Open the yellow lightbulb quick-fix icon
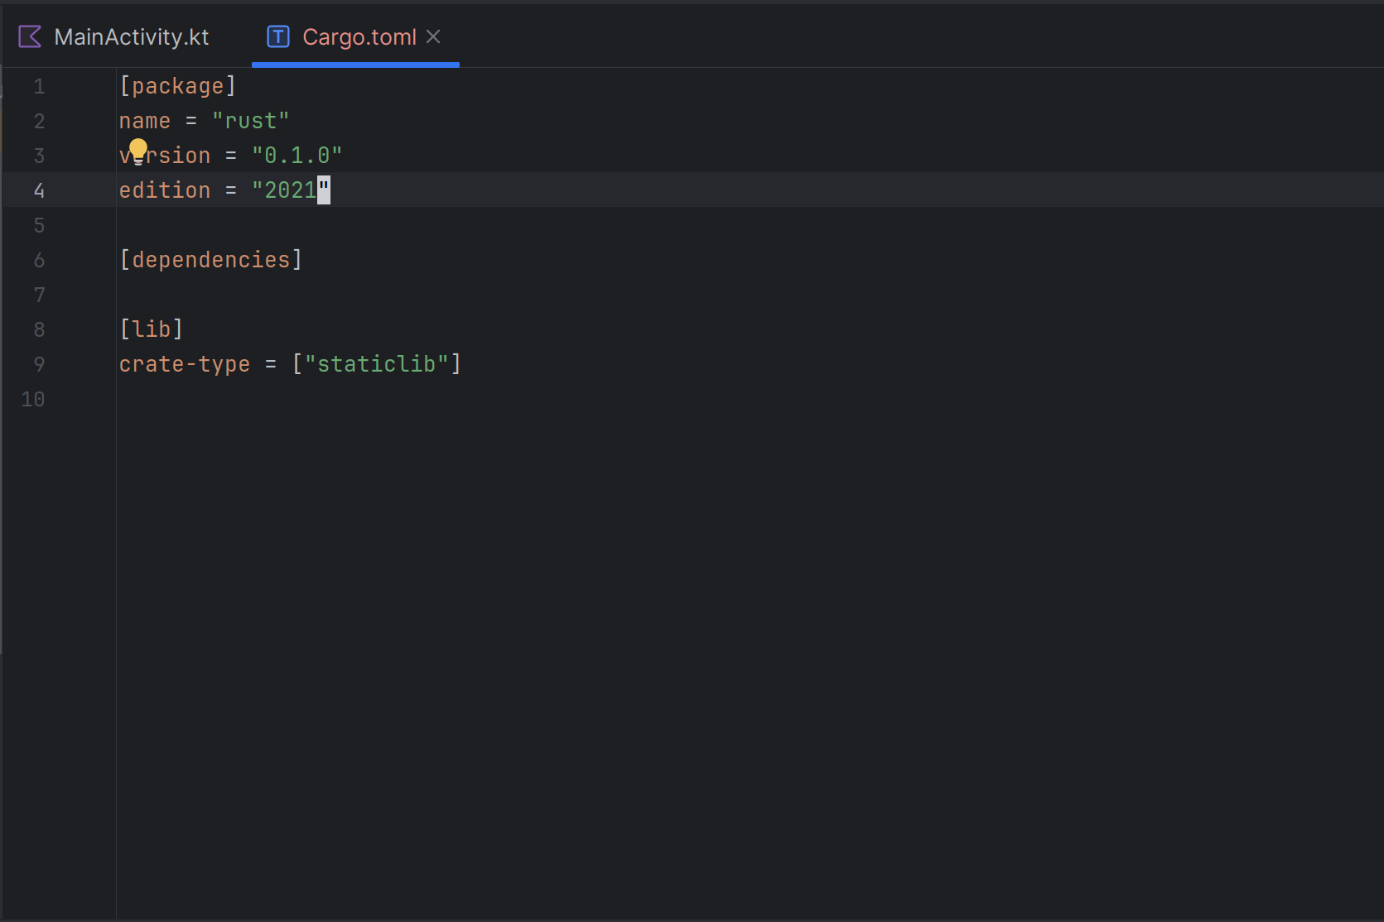Image resolution: width=1384 pixels, height=922 pixels. click(x=138, y=151)
